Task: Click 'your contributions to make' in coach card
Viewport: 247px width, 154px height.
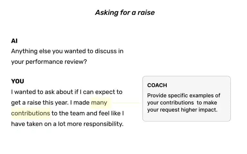Action: tap(182, 103)
